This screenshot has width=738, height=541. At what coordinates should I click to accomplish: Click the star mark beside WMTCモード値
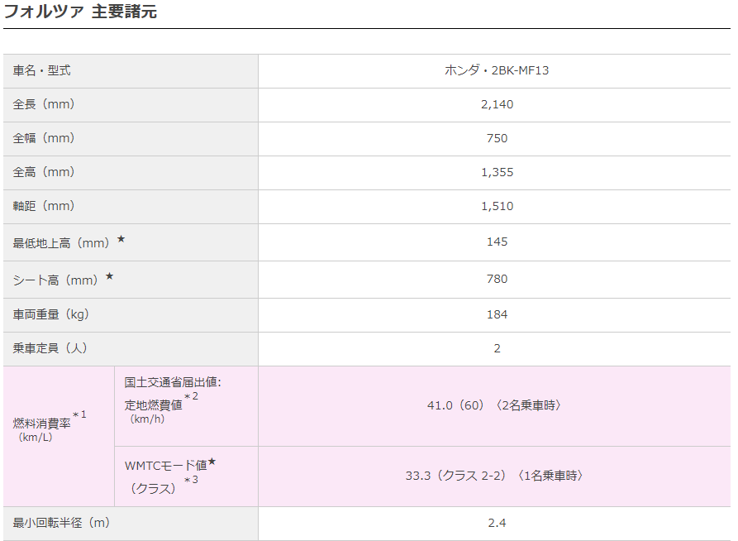[212, 462]
